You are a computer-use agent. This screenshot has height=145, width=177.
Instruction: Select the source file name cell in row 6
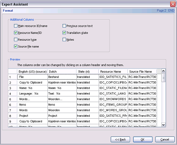(142, 105)
